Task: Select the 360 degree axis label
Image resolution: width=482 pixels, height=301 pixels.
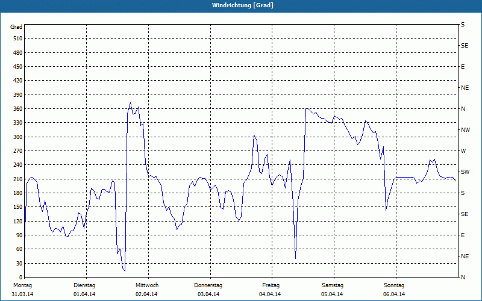Action: [x=17, y=109]
